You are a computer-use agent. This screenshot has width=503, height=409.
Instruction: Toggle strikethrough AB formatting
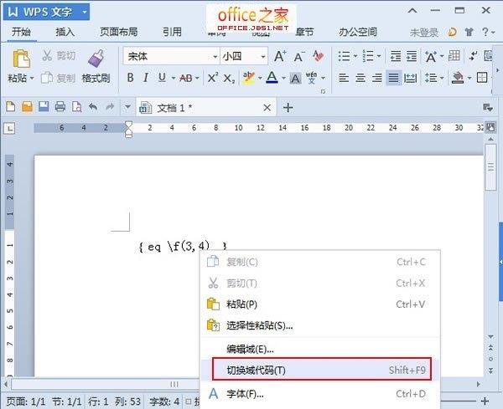(x=186, y=78)
